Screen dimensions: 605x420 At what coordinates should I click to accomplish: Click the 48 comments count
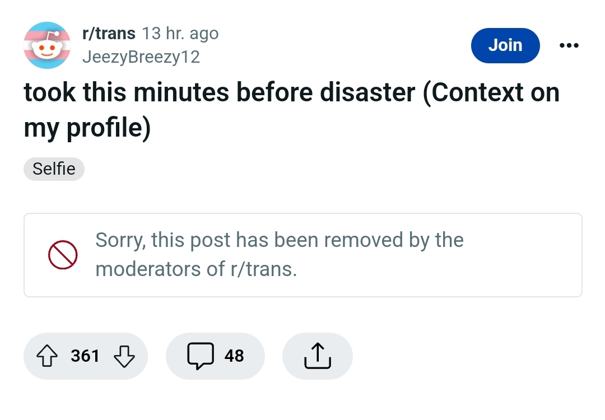tap(234, 356)
